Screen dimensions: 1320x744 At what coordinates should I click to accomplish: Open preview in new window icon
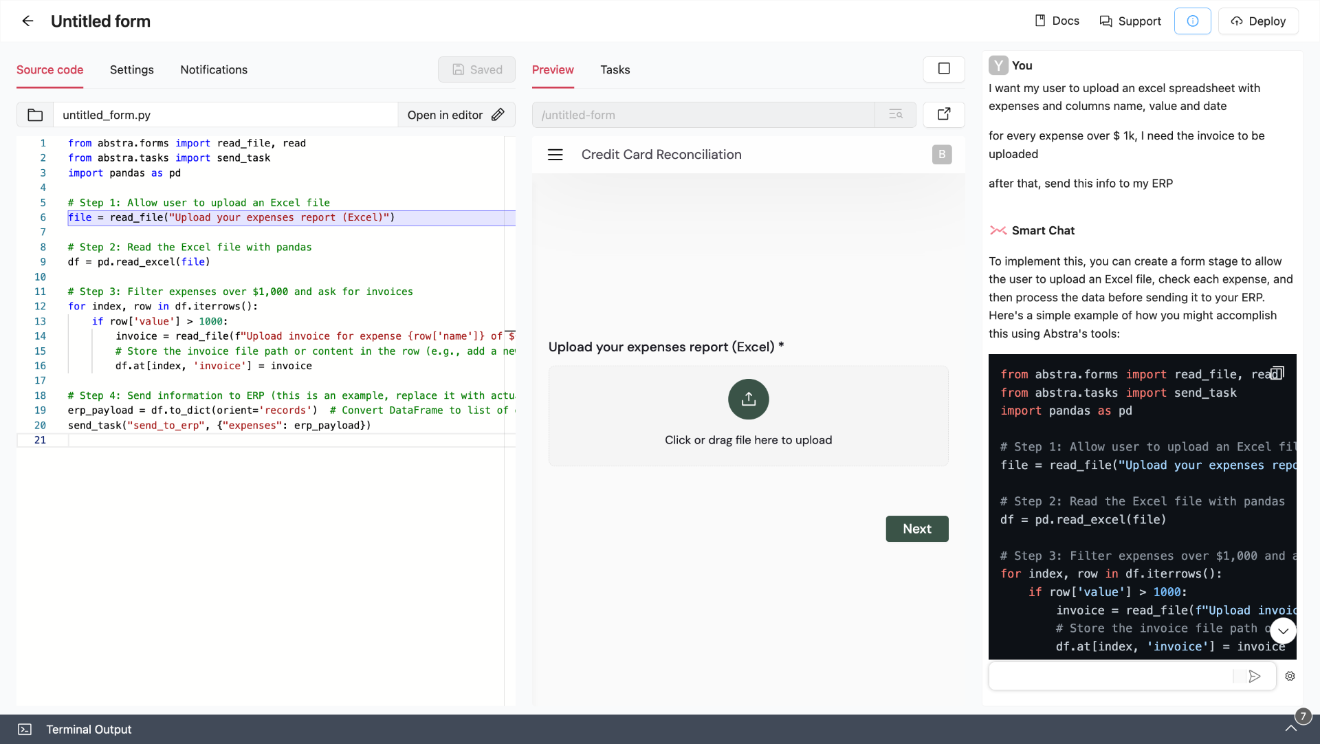944,114
